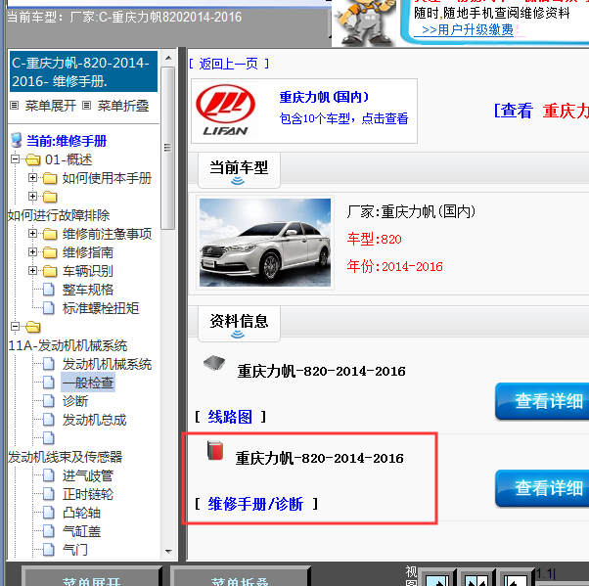
Task: Select the 发动机线束及传感器 tree label
Action: click(x=65, y=457)
